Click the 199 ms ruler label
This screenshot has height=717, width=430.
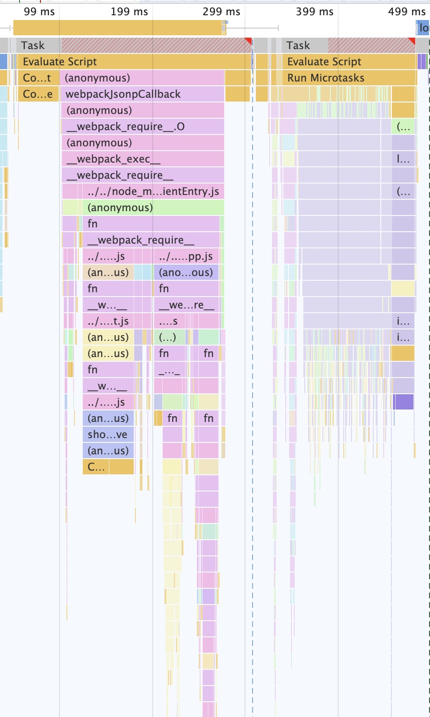(129, 11)
